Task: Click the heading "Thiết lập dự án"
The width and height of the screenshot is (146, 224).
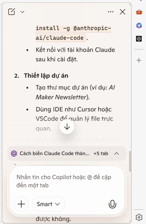Action: tap(46, 76)
